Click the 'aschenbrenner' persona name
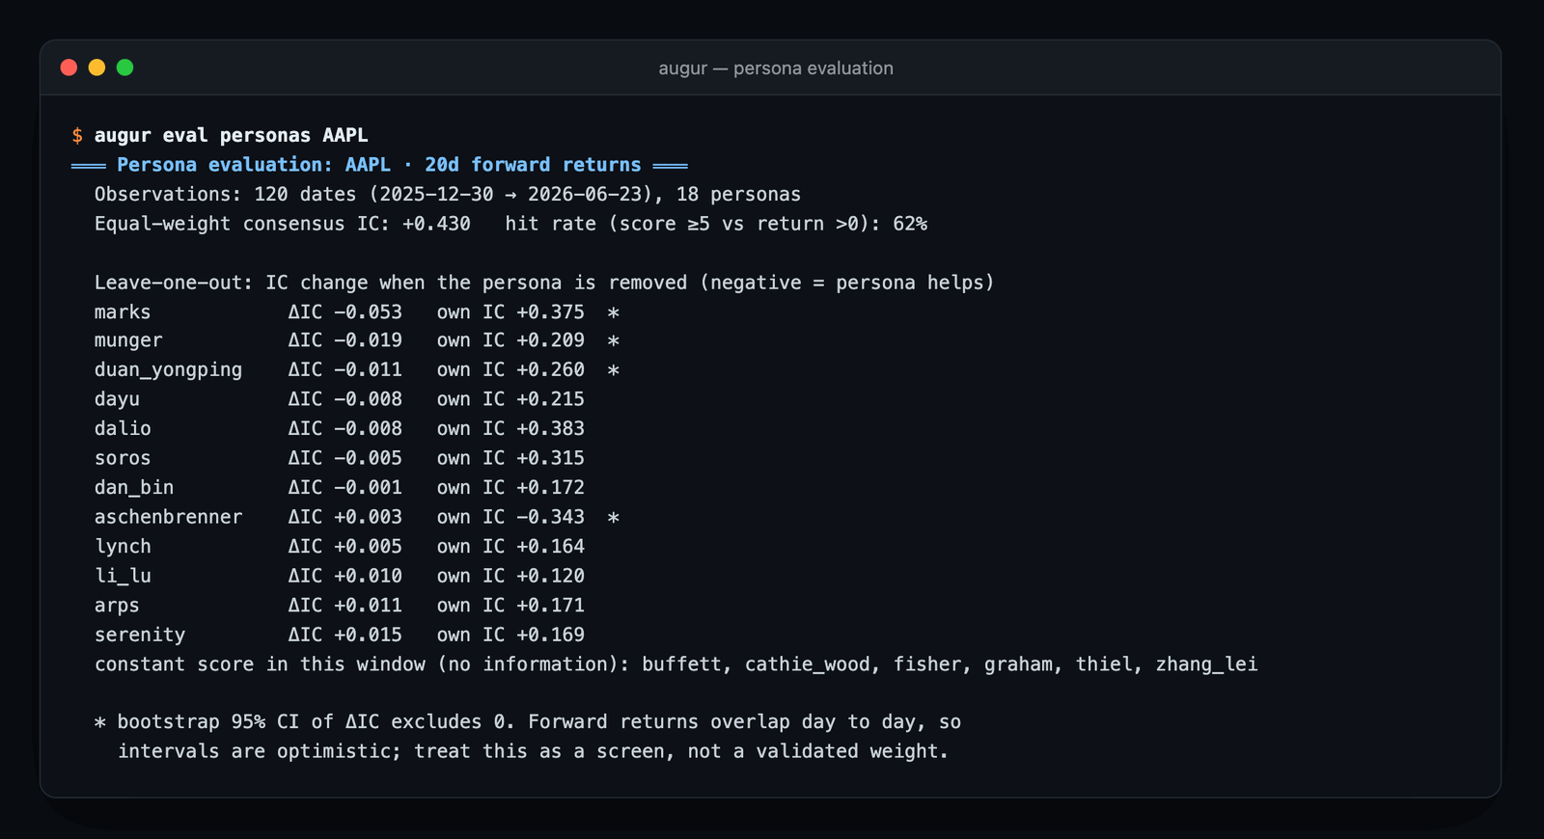Screen dimensions: 1544x839 pyautogui.click(x=169, y=517)
